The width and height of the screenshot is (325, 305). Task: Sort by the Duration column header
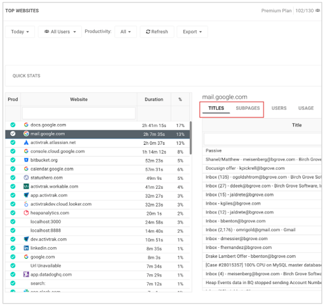pos(154,99)
